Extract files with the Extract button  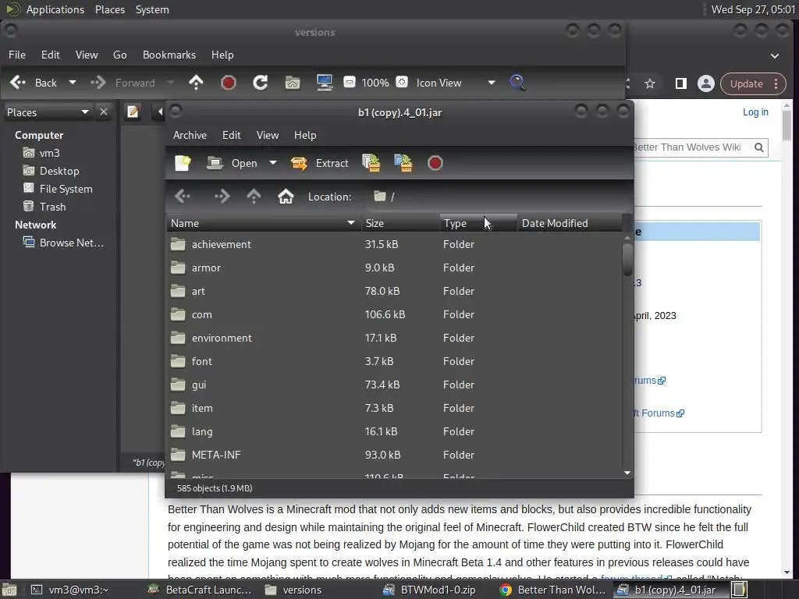pyautogui.click(x=319, y=163)
